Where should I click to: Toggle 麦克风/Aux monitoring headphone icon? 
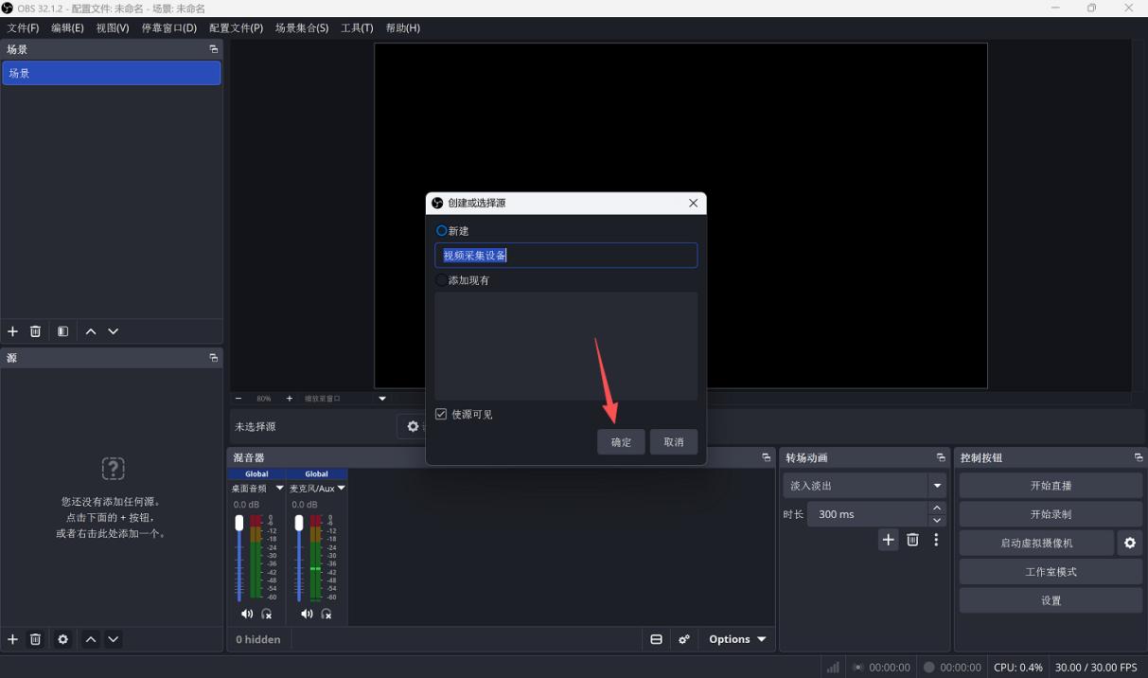click(327, 614)
